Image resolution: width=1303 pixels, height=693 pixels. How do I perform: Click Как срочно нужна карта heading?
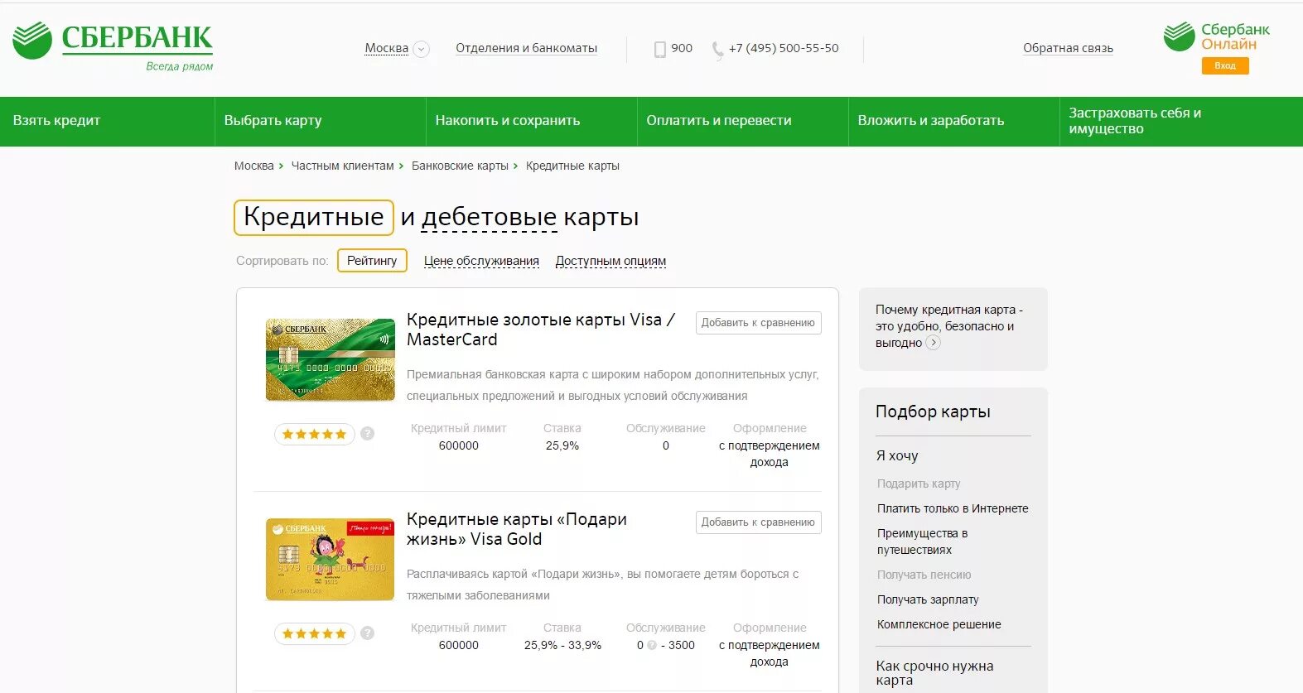click(934, 673)
